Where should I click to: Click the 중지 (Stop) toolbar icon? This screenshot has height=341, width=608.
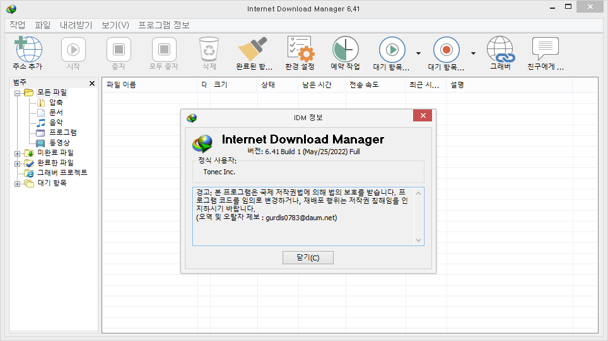point(119,49)
